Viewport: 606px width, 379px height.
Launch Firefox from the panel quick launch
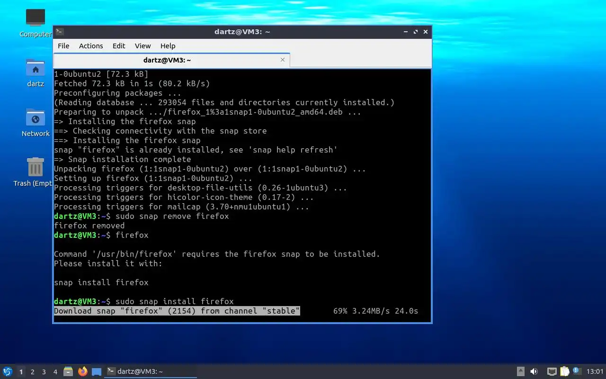point(83,371)
